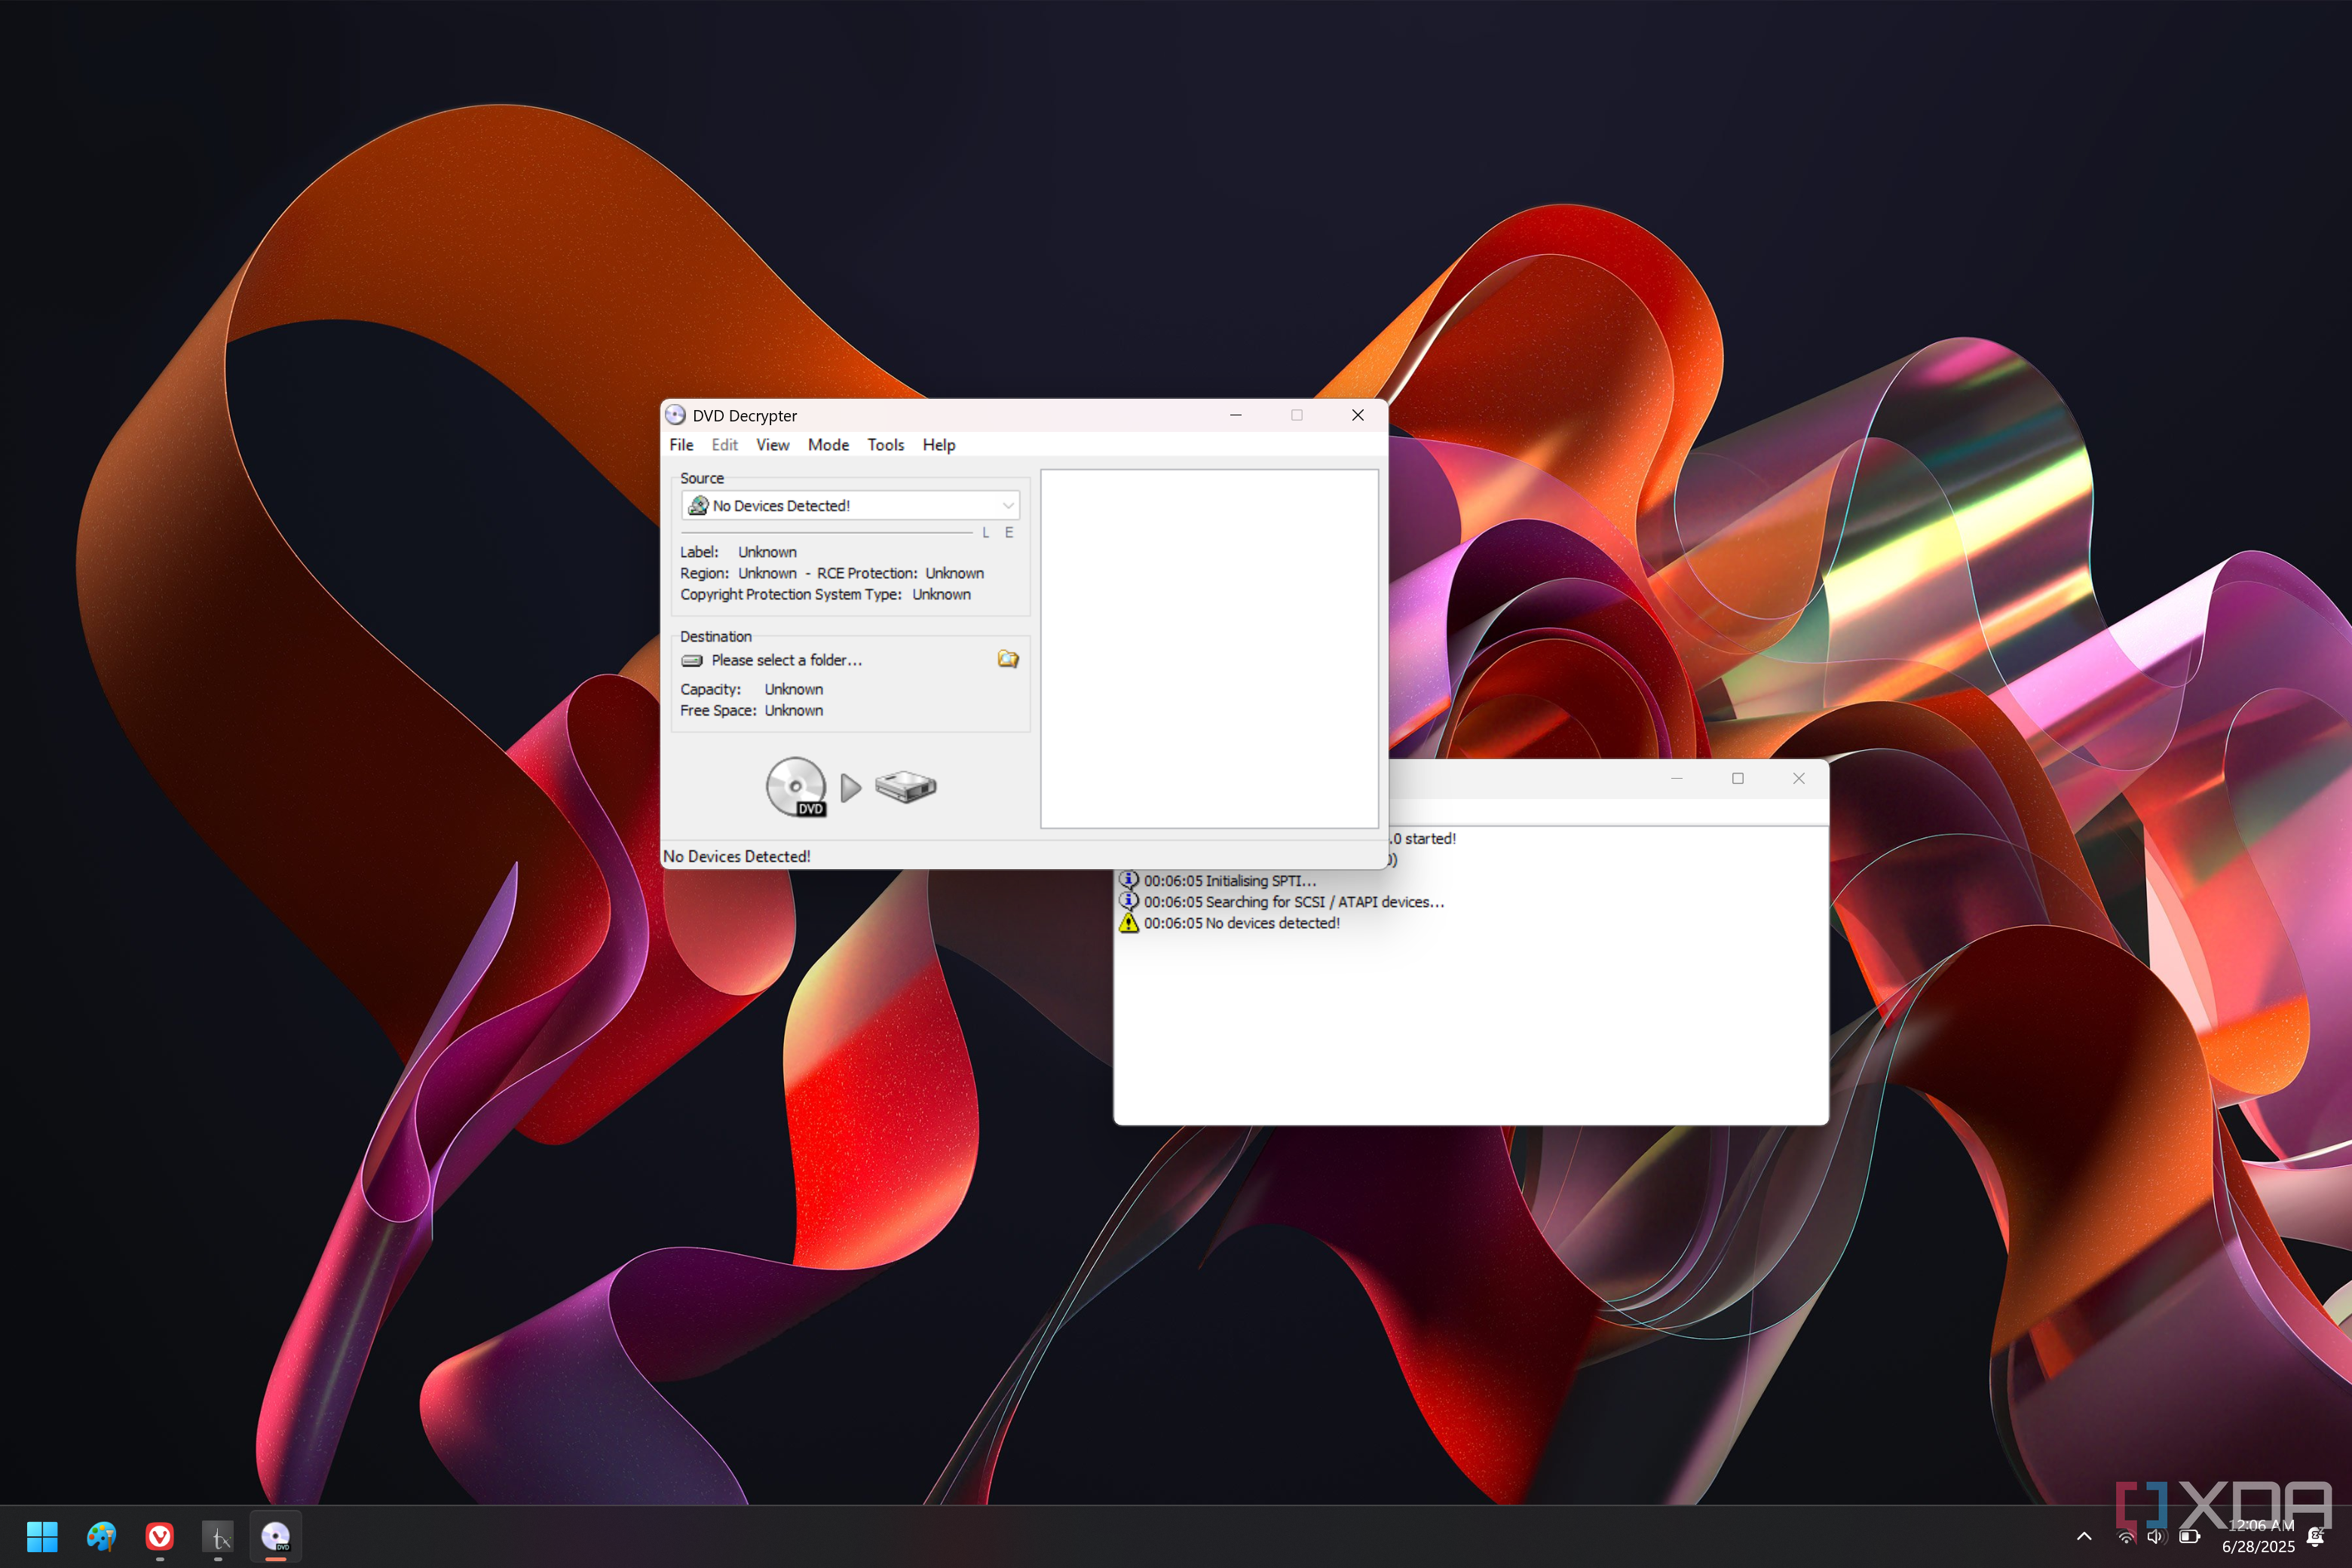2352x1568 pixels.
Task: Open the notification bell in the taskbar
Action: coord(2315,1536)
